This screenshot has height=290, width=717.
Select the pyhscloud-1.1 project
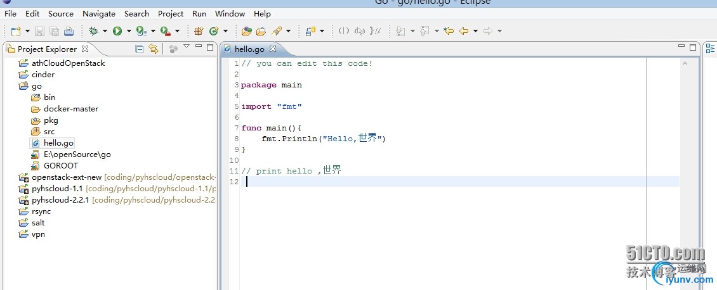(x=57, y=189)
